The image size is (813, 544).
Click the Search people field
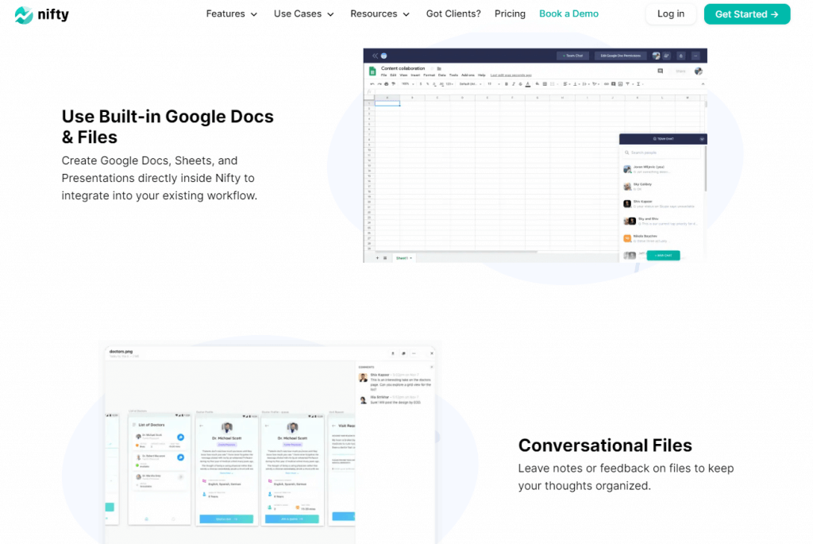click(661, 152)
